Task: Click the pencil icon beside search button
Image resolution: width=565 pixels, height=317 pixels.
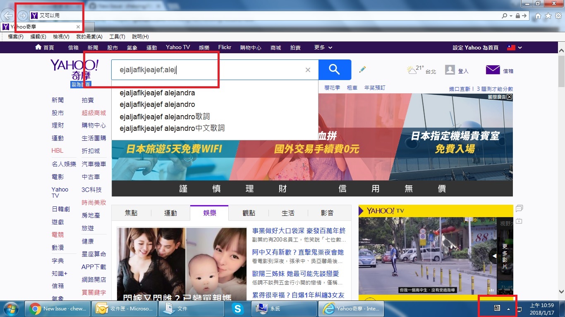Action: [x=363, y=69]
